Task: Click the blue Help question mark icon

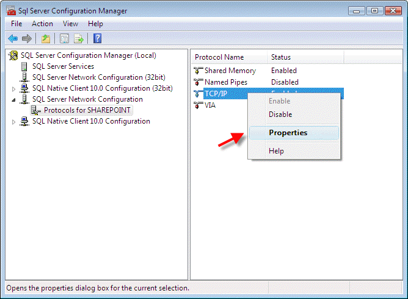Action: tap(97, 38)
